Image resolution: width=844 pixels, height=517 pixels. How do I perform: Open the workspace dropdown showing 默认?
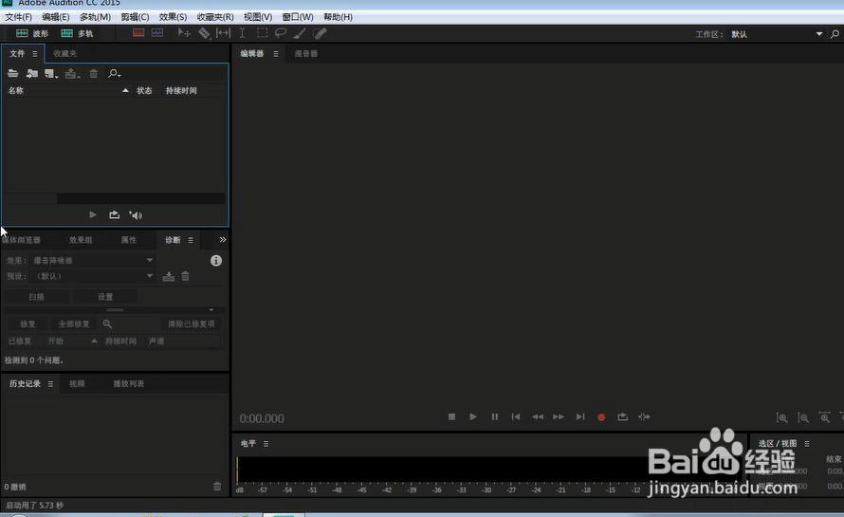pyautogui.click(x=776, y=34)
